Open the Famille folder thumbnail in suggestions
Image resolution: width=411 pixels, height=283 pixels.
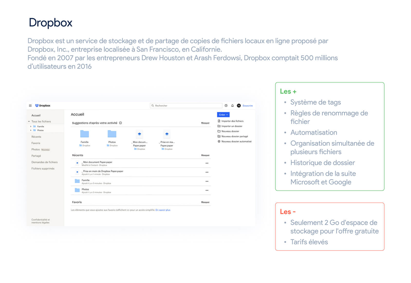[85, 134]
